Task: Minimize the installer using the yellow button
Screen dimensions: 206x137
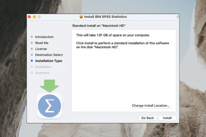Action: [34, 17]
